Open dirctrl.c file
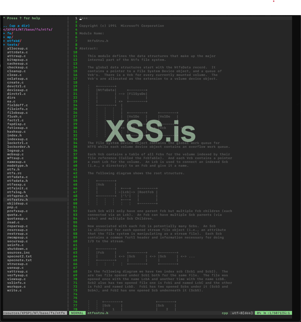Screen dimensions: 301x322 [x=17, y=94]
